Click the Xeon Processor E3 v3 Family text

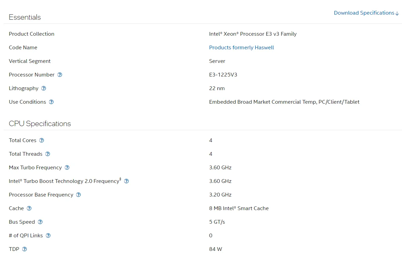[253, 34]
